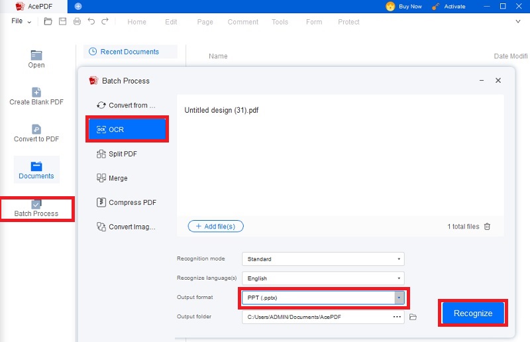This screenshot has width=530, height=342.
Task: Click Create Blank PDF in sidebar
Action: [x=36, y=96]
